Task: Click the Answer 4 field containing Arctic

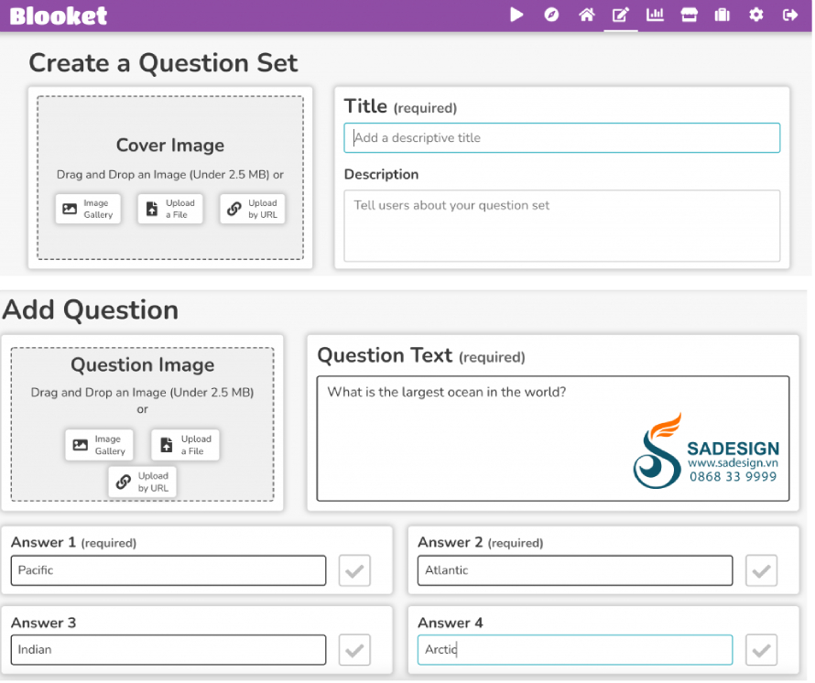Action: click(575, 651)
